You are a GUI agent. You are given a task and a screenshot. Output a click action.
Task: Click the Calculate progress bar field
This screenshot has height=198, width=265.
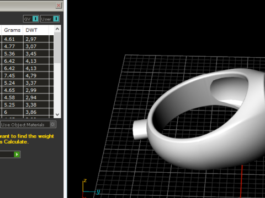coord(7,155)
